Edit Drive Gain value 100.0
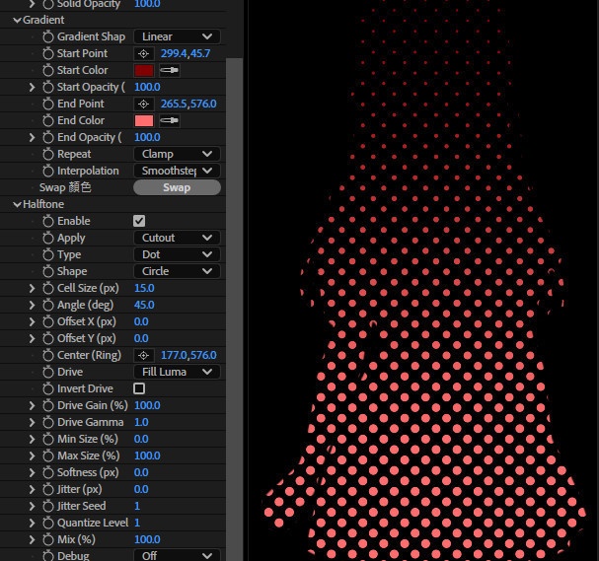The image size is (599, 561). click(147, 405)
